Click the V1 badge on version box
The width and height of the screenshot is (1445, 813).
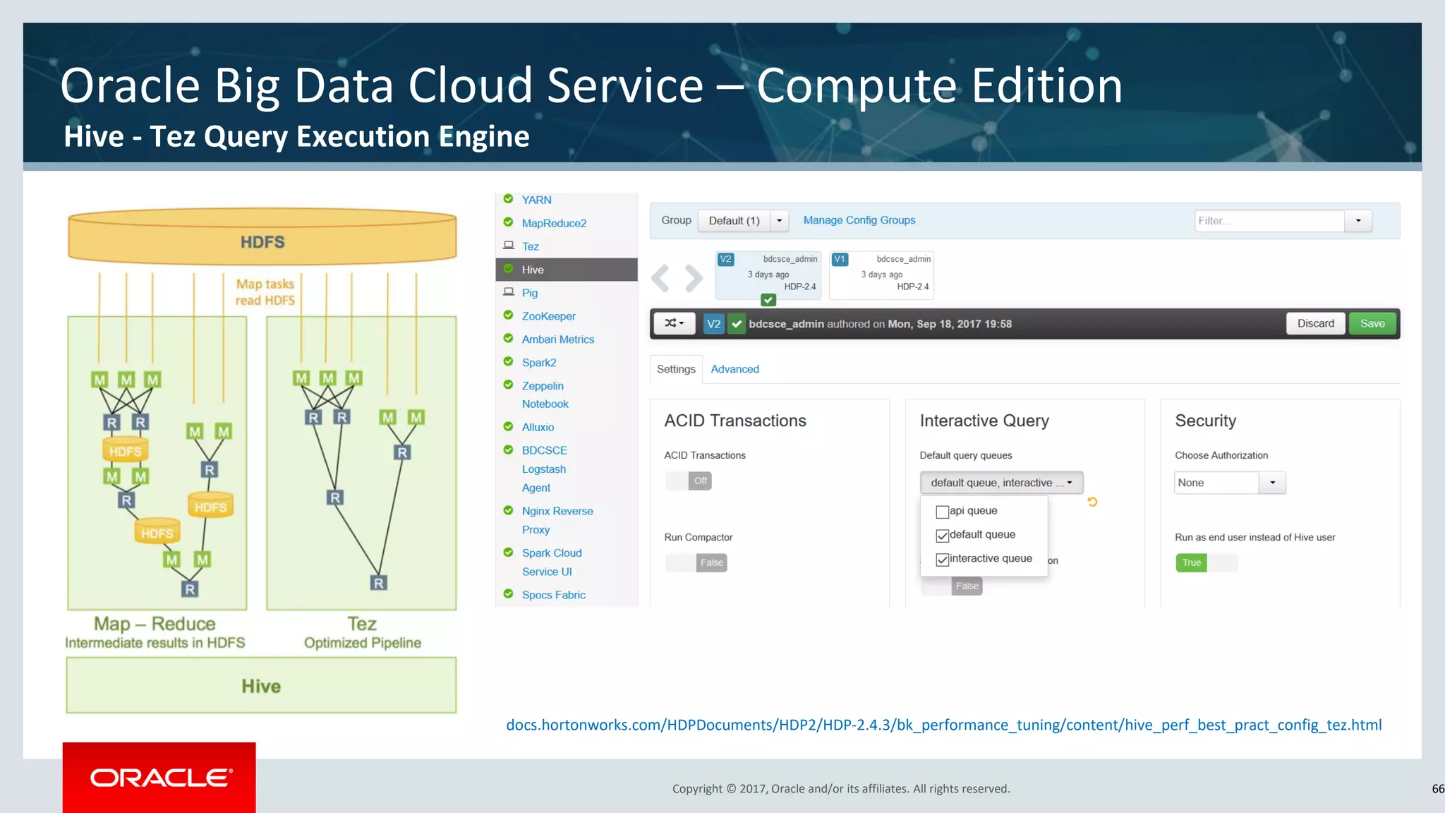click(840, 259)
